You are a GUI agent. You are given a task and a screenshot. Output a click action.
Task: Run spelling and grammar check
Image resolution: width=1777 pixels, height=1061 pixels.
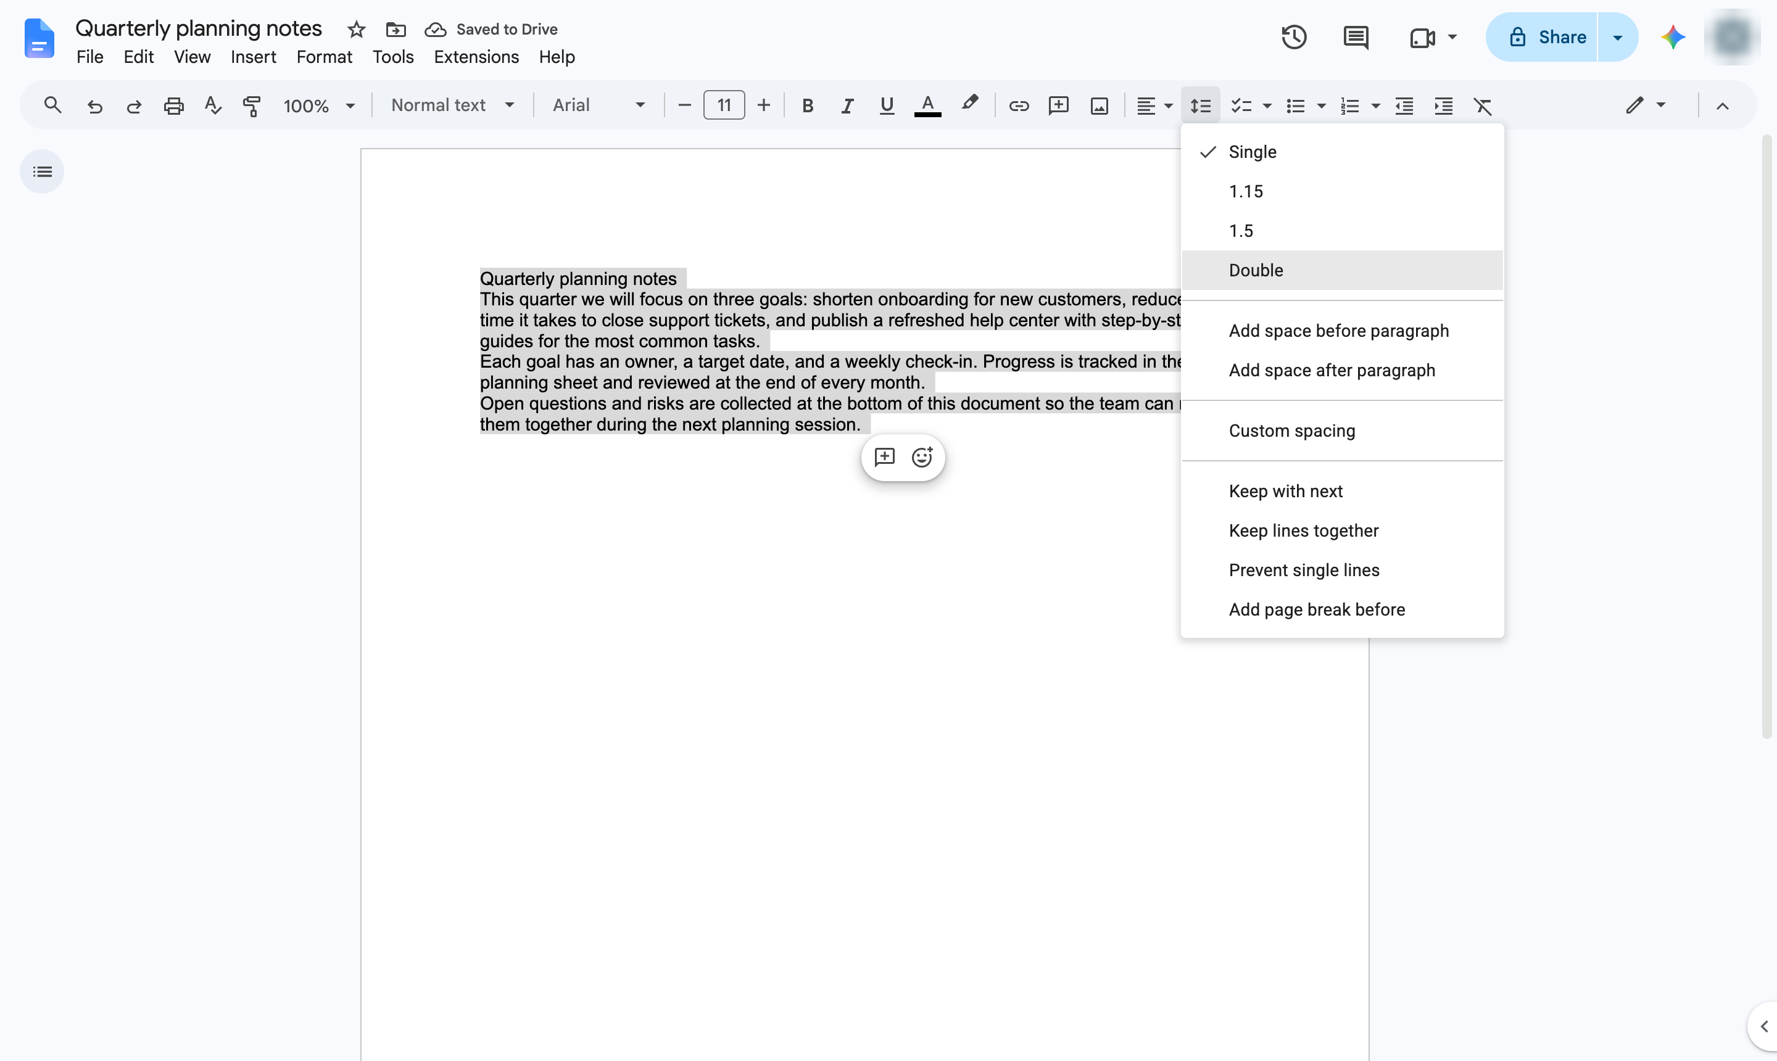coord(213,106)
